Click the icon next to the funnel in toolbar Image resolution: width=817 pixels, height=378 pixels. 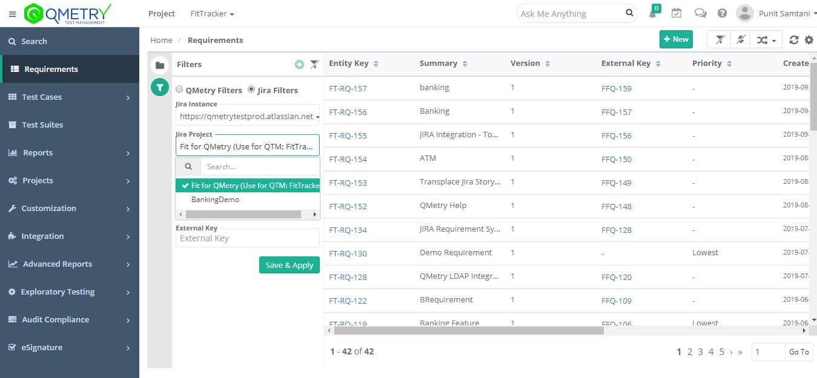[x=740, y=39]
